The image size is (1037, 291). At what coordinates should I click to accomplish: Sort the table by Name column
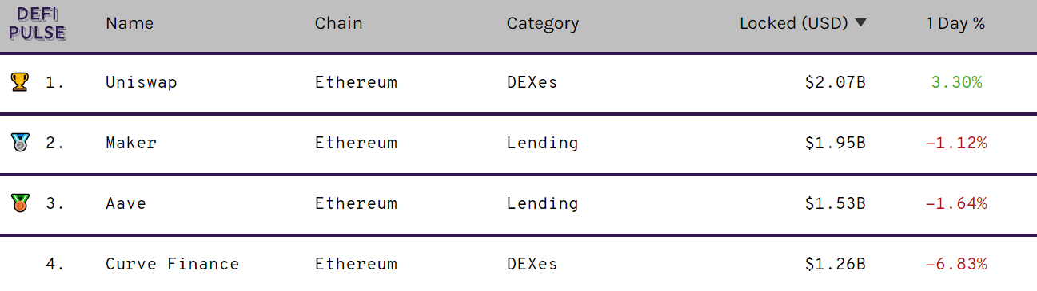[x=130, y=23]
